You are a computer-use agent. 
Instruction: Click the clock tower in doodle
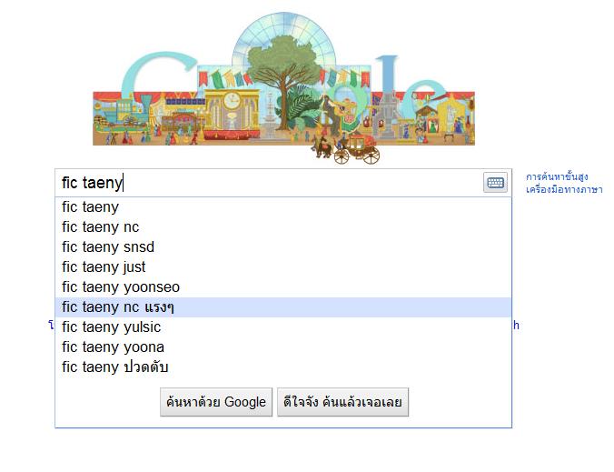(232, 115)
